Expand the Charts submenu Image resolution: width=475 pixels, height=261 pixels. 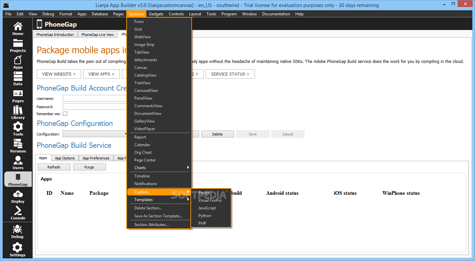159,168
